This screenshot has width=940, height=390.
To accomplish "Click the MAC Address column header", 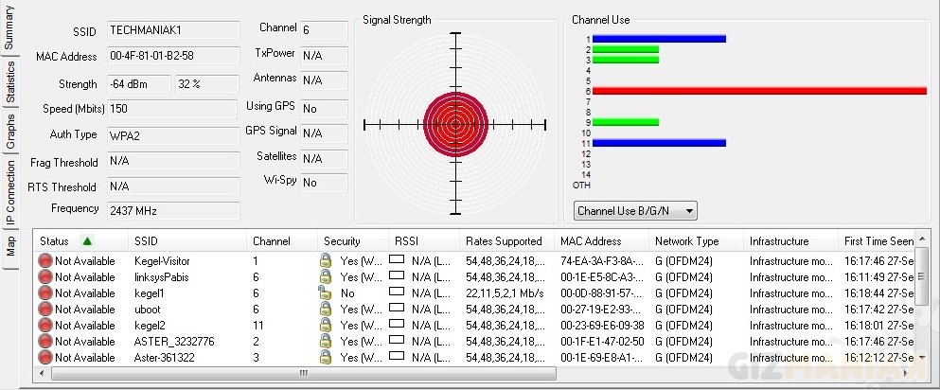I will 591,241.
